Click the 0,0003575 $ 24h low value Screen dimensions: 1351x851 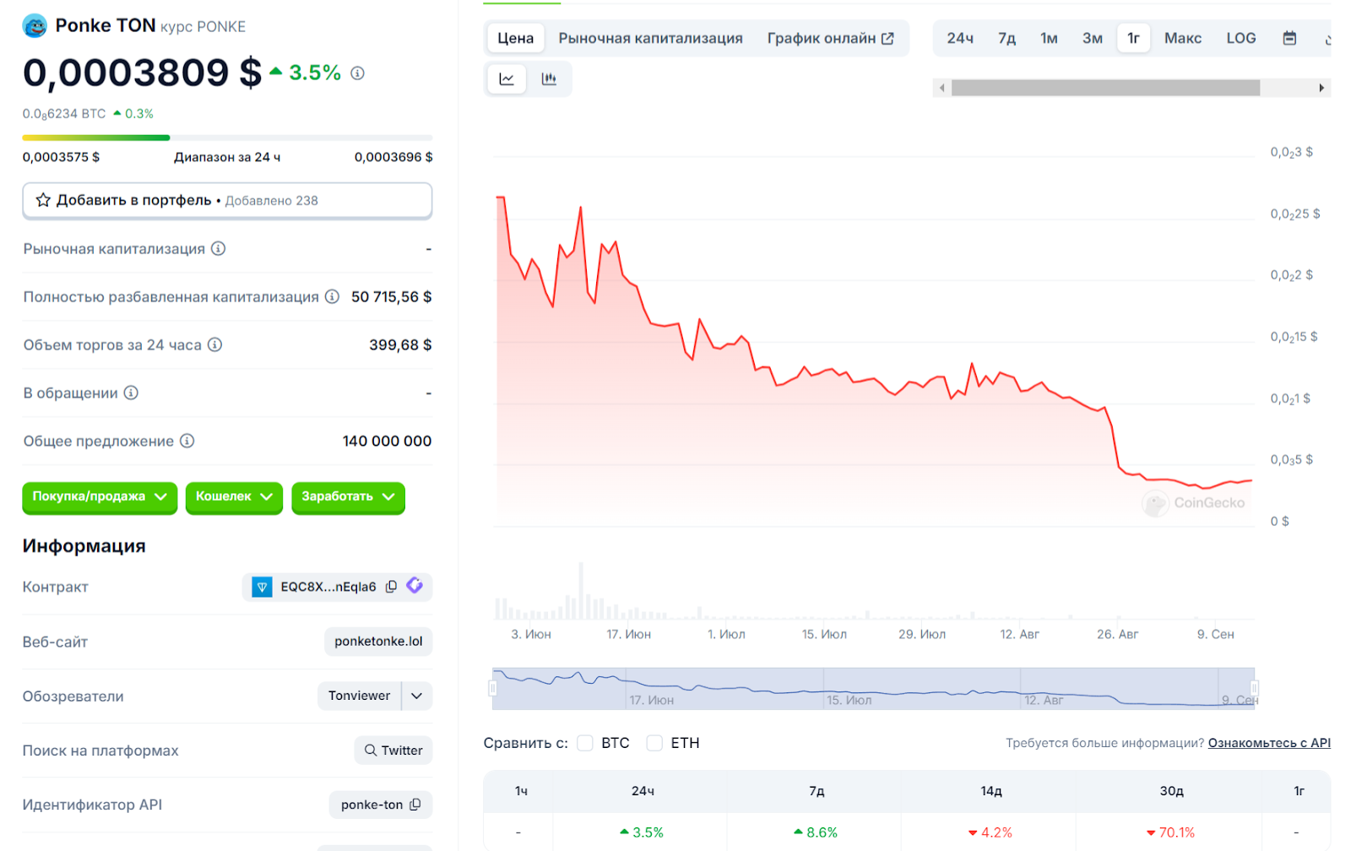click(61, 157)
